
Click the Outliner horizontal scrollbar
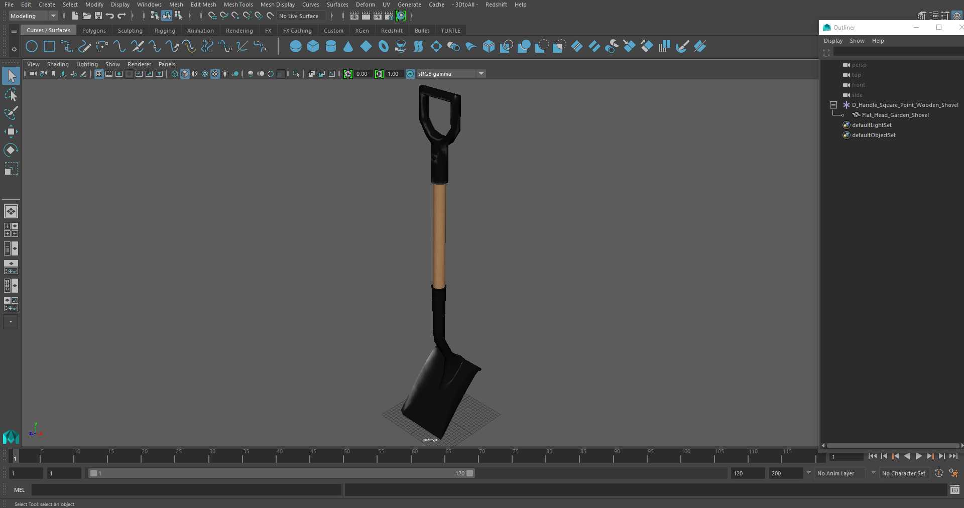click(x=893, y=445)
